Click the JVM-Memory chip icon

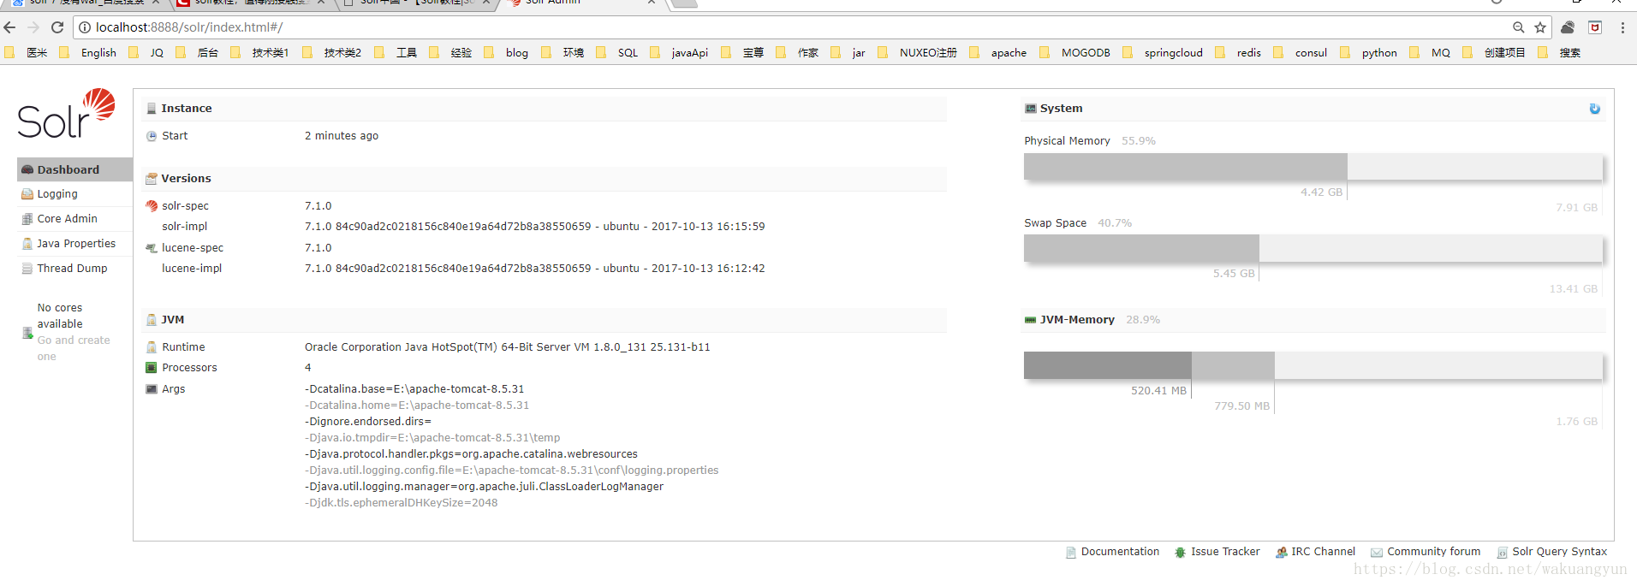tap(1031, 320)
